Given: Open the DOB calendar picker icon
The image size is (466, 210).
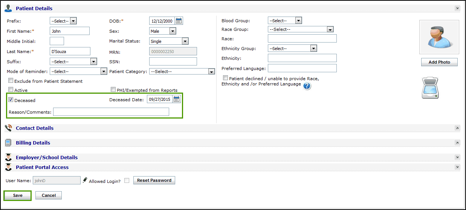Looking at the screenshot, I should coord(179,21).
